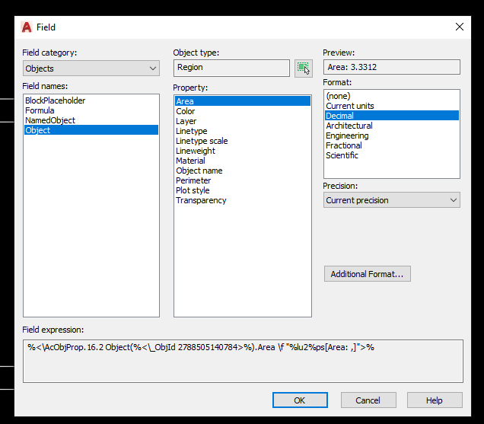484x424 pixels.
Task: Open Help for the Field dialog
Action: pos(435,400)
